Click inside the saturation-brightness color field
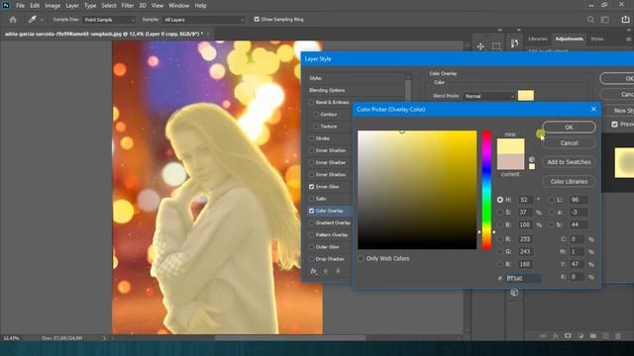Screen dimensions: 634x356 (x=417, y=190)
